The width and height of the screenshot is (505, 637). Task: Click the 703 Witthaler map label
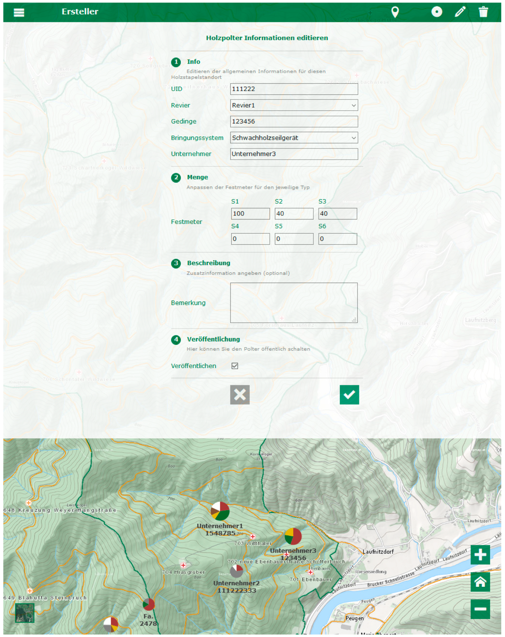(x=252, y=543)
